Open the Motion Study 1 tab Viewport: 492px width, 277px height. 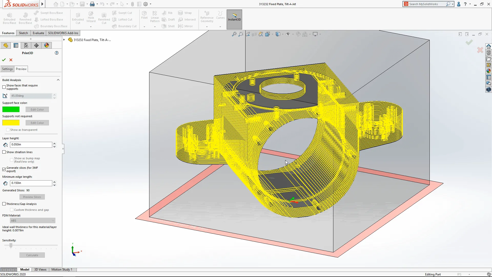tap(61, 270)
